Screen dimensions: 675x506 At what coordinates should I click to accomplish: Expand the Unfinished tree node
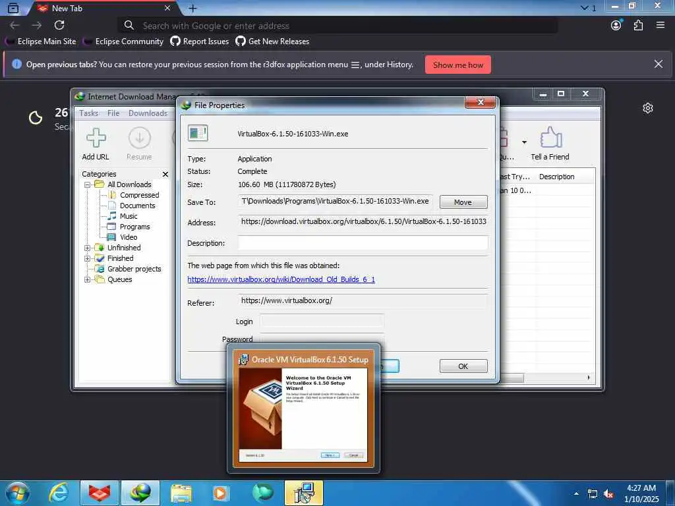pyautogui.click(x=88, y=248)
